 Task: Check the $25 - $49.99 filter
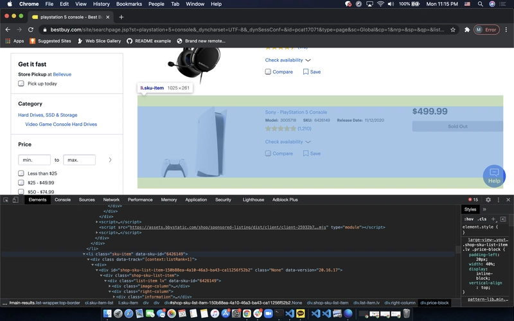21,182
